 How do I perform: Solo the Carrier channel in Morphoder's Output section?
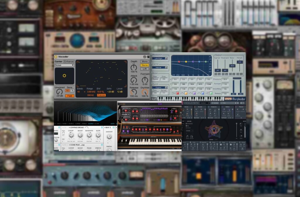(x=216, y=73)
